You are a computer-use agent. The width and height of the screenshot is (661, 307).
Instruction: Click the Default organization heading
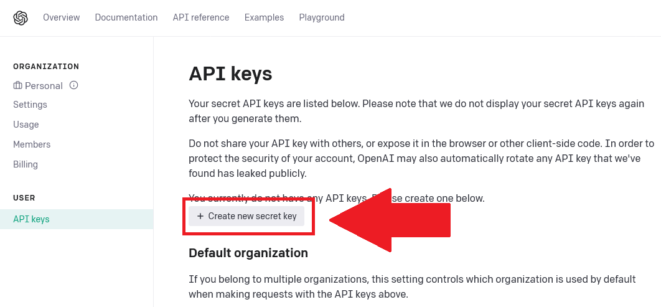point(248,253)
